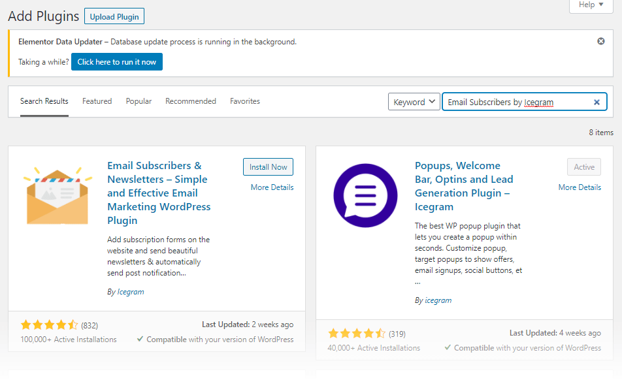Click the Active button for Icegram popups
622x380 pixels.
(x=584, y=166)
